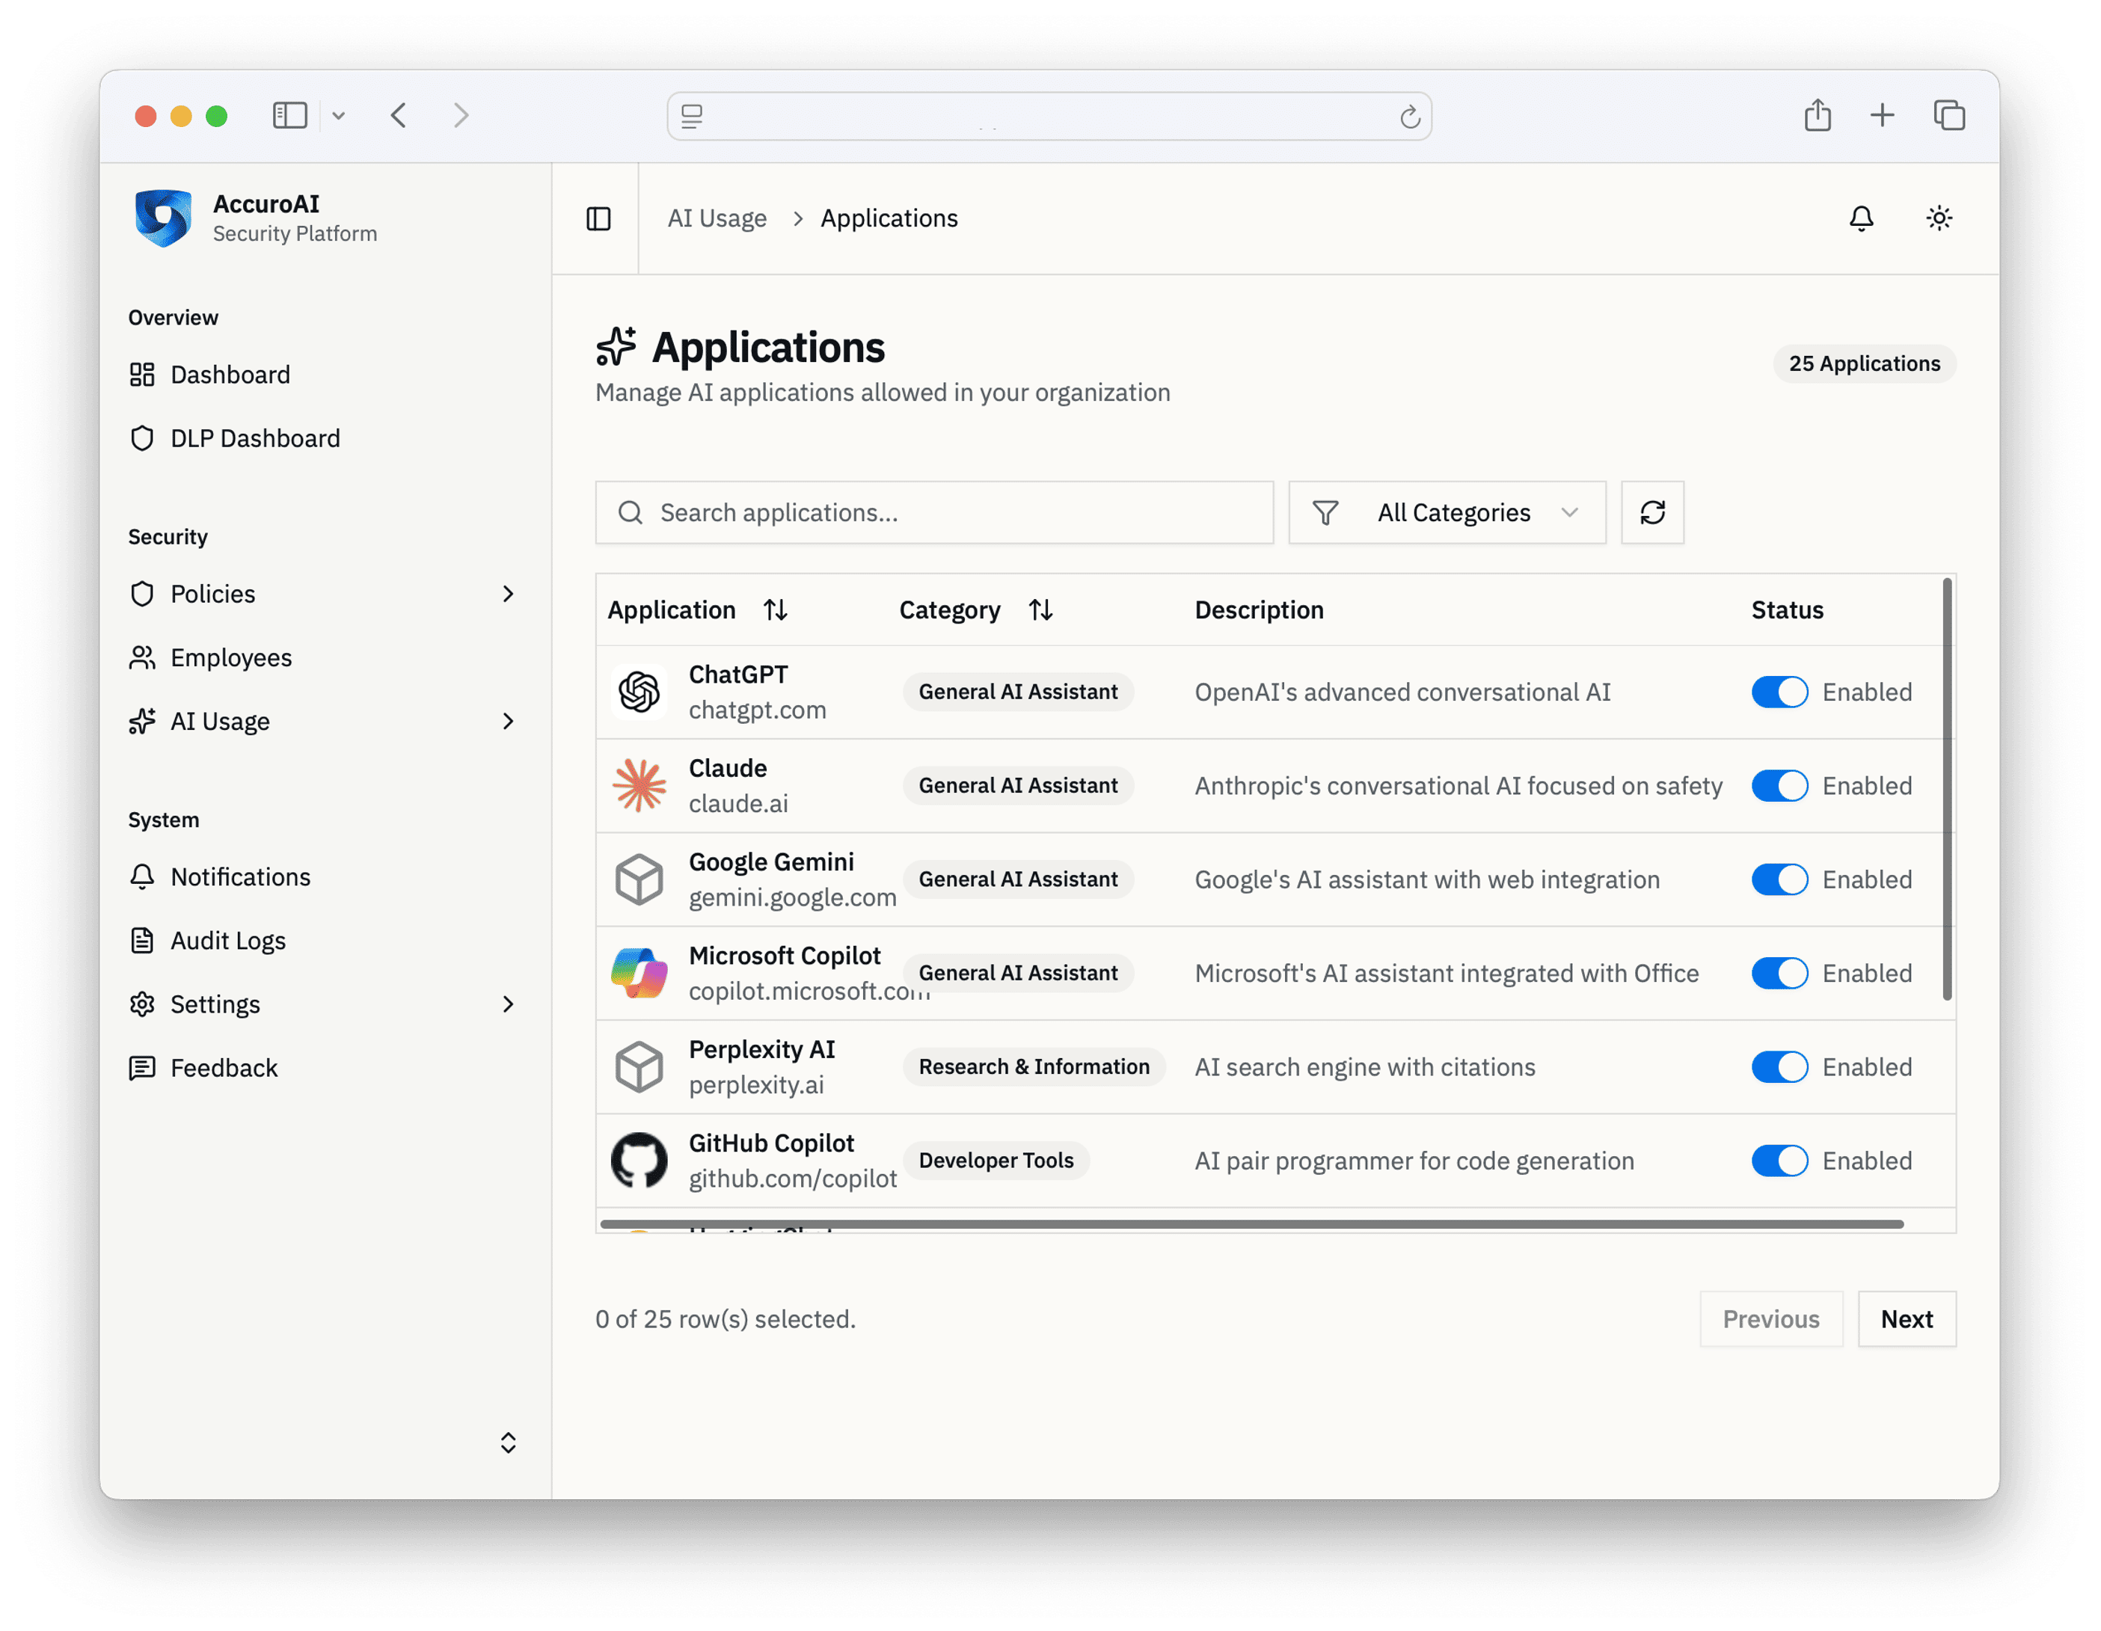Viewport: 2101px width, 1631px height.
Task: Click the notifications bell icon in header
Action: [x=1860, y=218]
